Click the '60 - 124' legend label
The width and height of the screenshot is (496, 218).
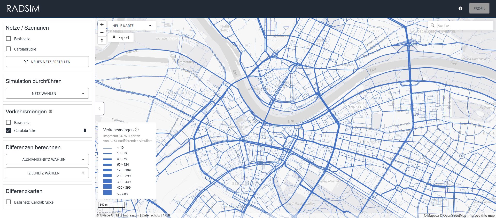[x=123, y=165]
